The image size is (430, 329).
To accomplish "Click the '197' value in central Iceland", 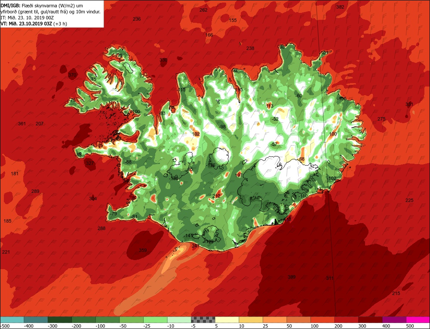I will click(239, 175).
